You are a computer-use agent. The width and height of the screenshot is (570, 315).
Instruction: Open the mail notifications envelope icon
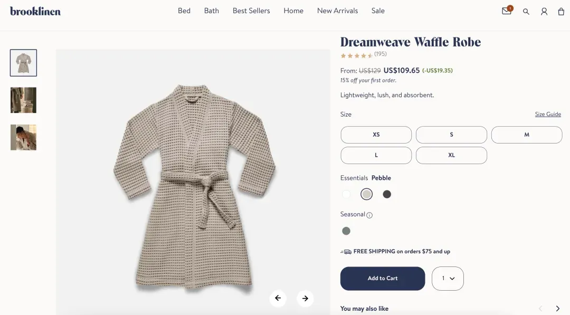point(506,11)
